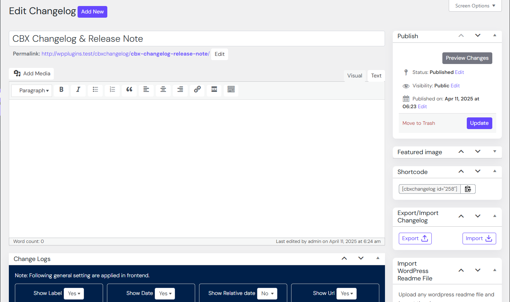The width and height of the screenshot is (510, 302).
Task: Click the changelog title field
Action: click(x=197, y=39)
